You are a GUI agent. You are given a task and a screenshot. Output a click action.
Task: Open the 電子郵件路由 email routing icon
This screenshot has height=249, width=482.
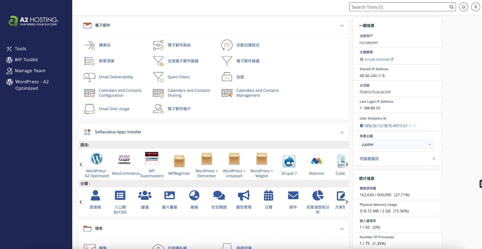158,45
